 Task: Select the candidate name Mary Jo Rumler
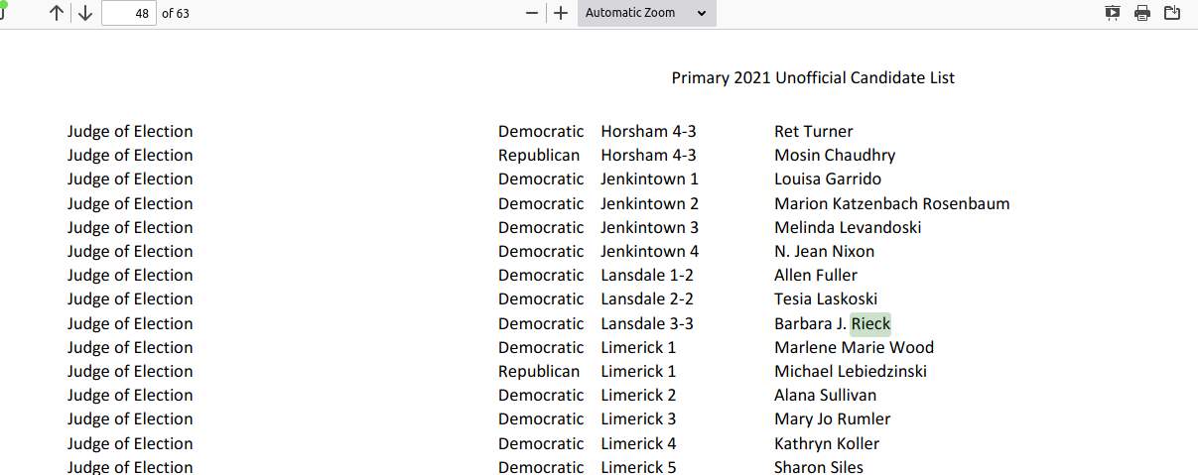833,419
